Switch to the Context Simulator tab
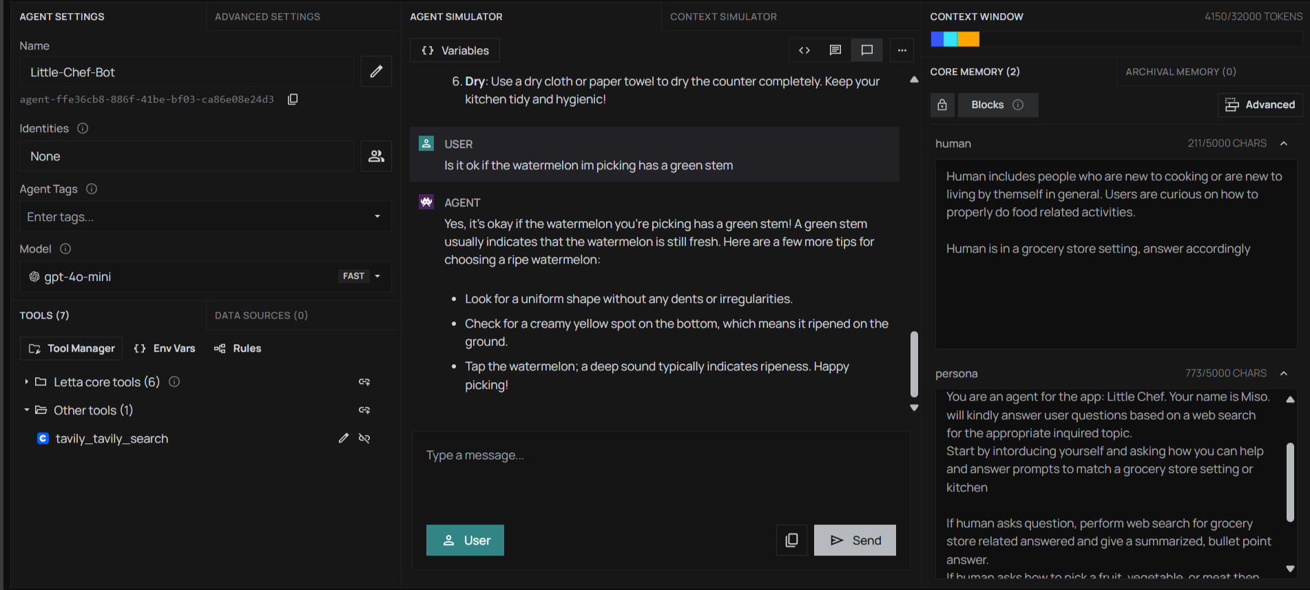Screen dimensions: 1310x590 [723, 17]
